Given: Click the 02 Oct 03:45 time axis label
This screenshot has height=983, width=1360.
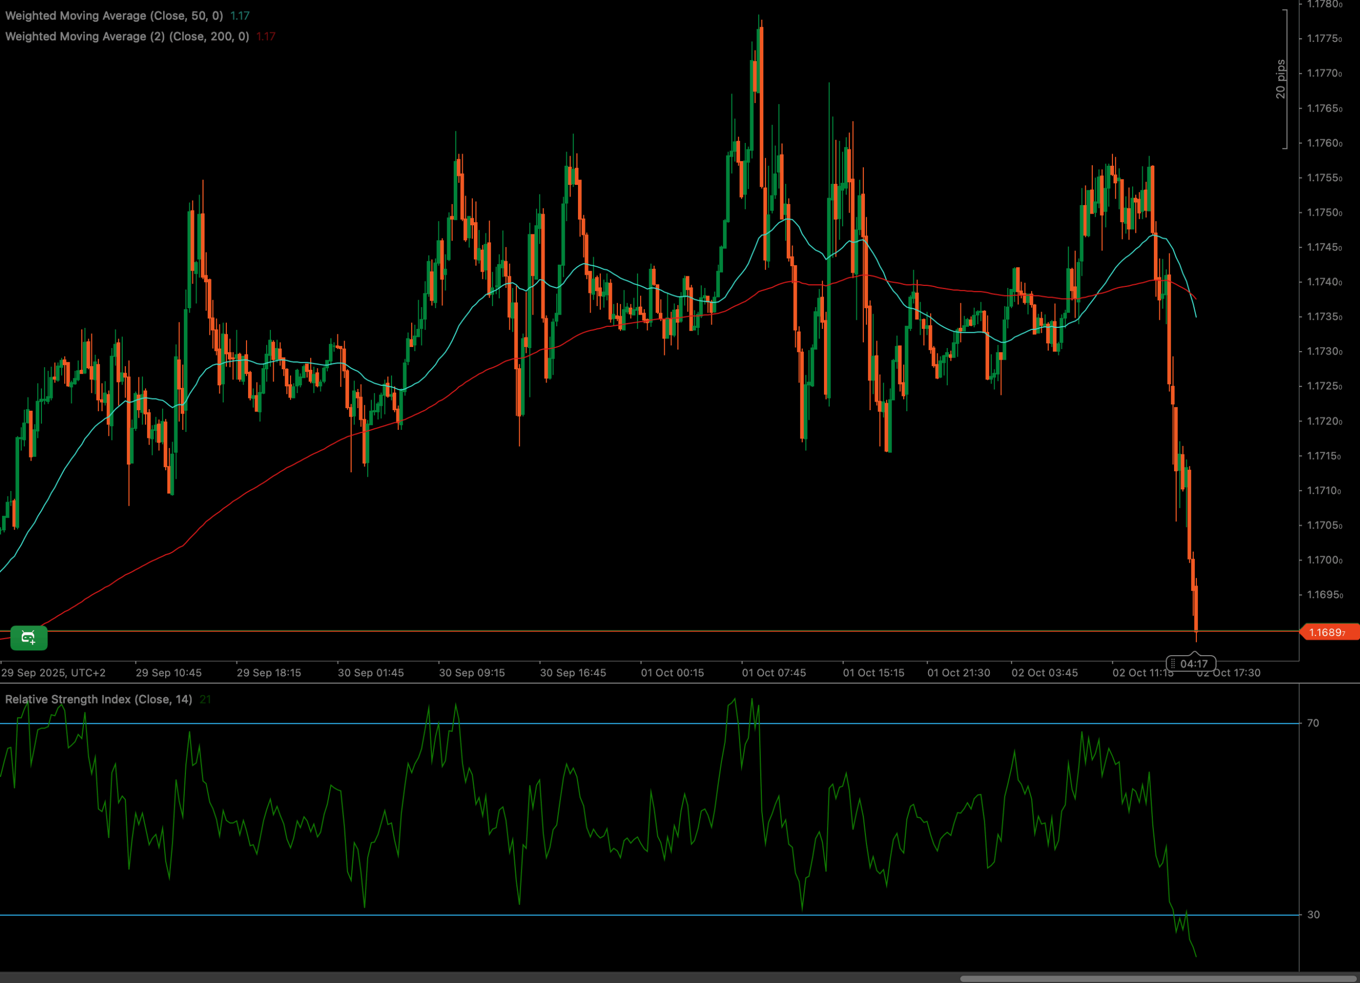Looking at the screenshot, I should (x=1044, y=673).
